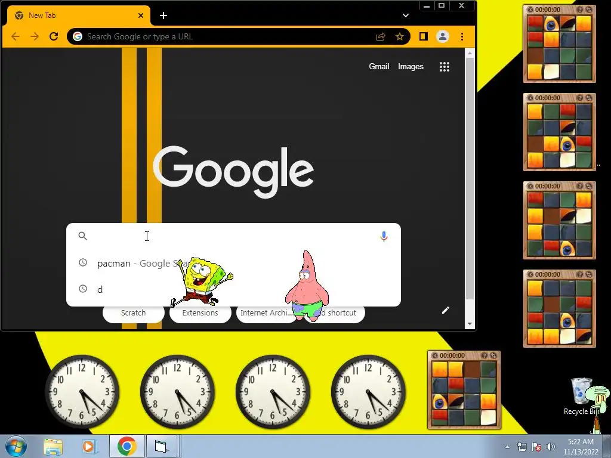
Task: Show hidden tray icons arrow
Action: [x=507, y=447]
